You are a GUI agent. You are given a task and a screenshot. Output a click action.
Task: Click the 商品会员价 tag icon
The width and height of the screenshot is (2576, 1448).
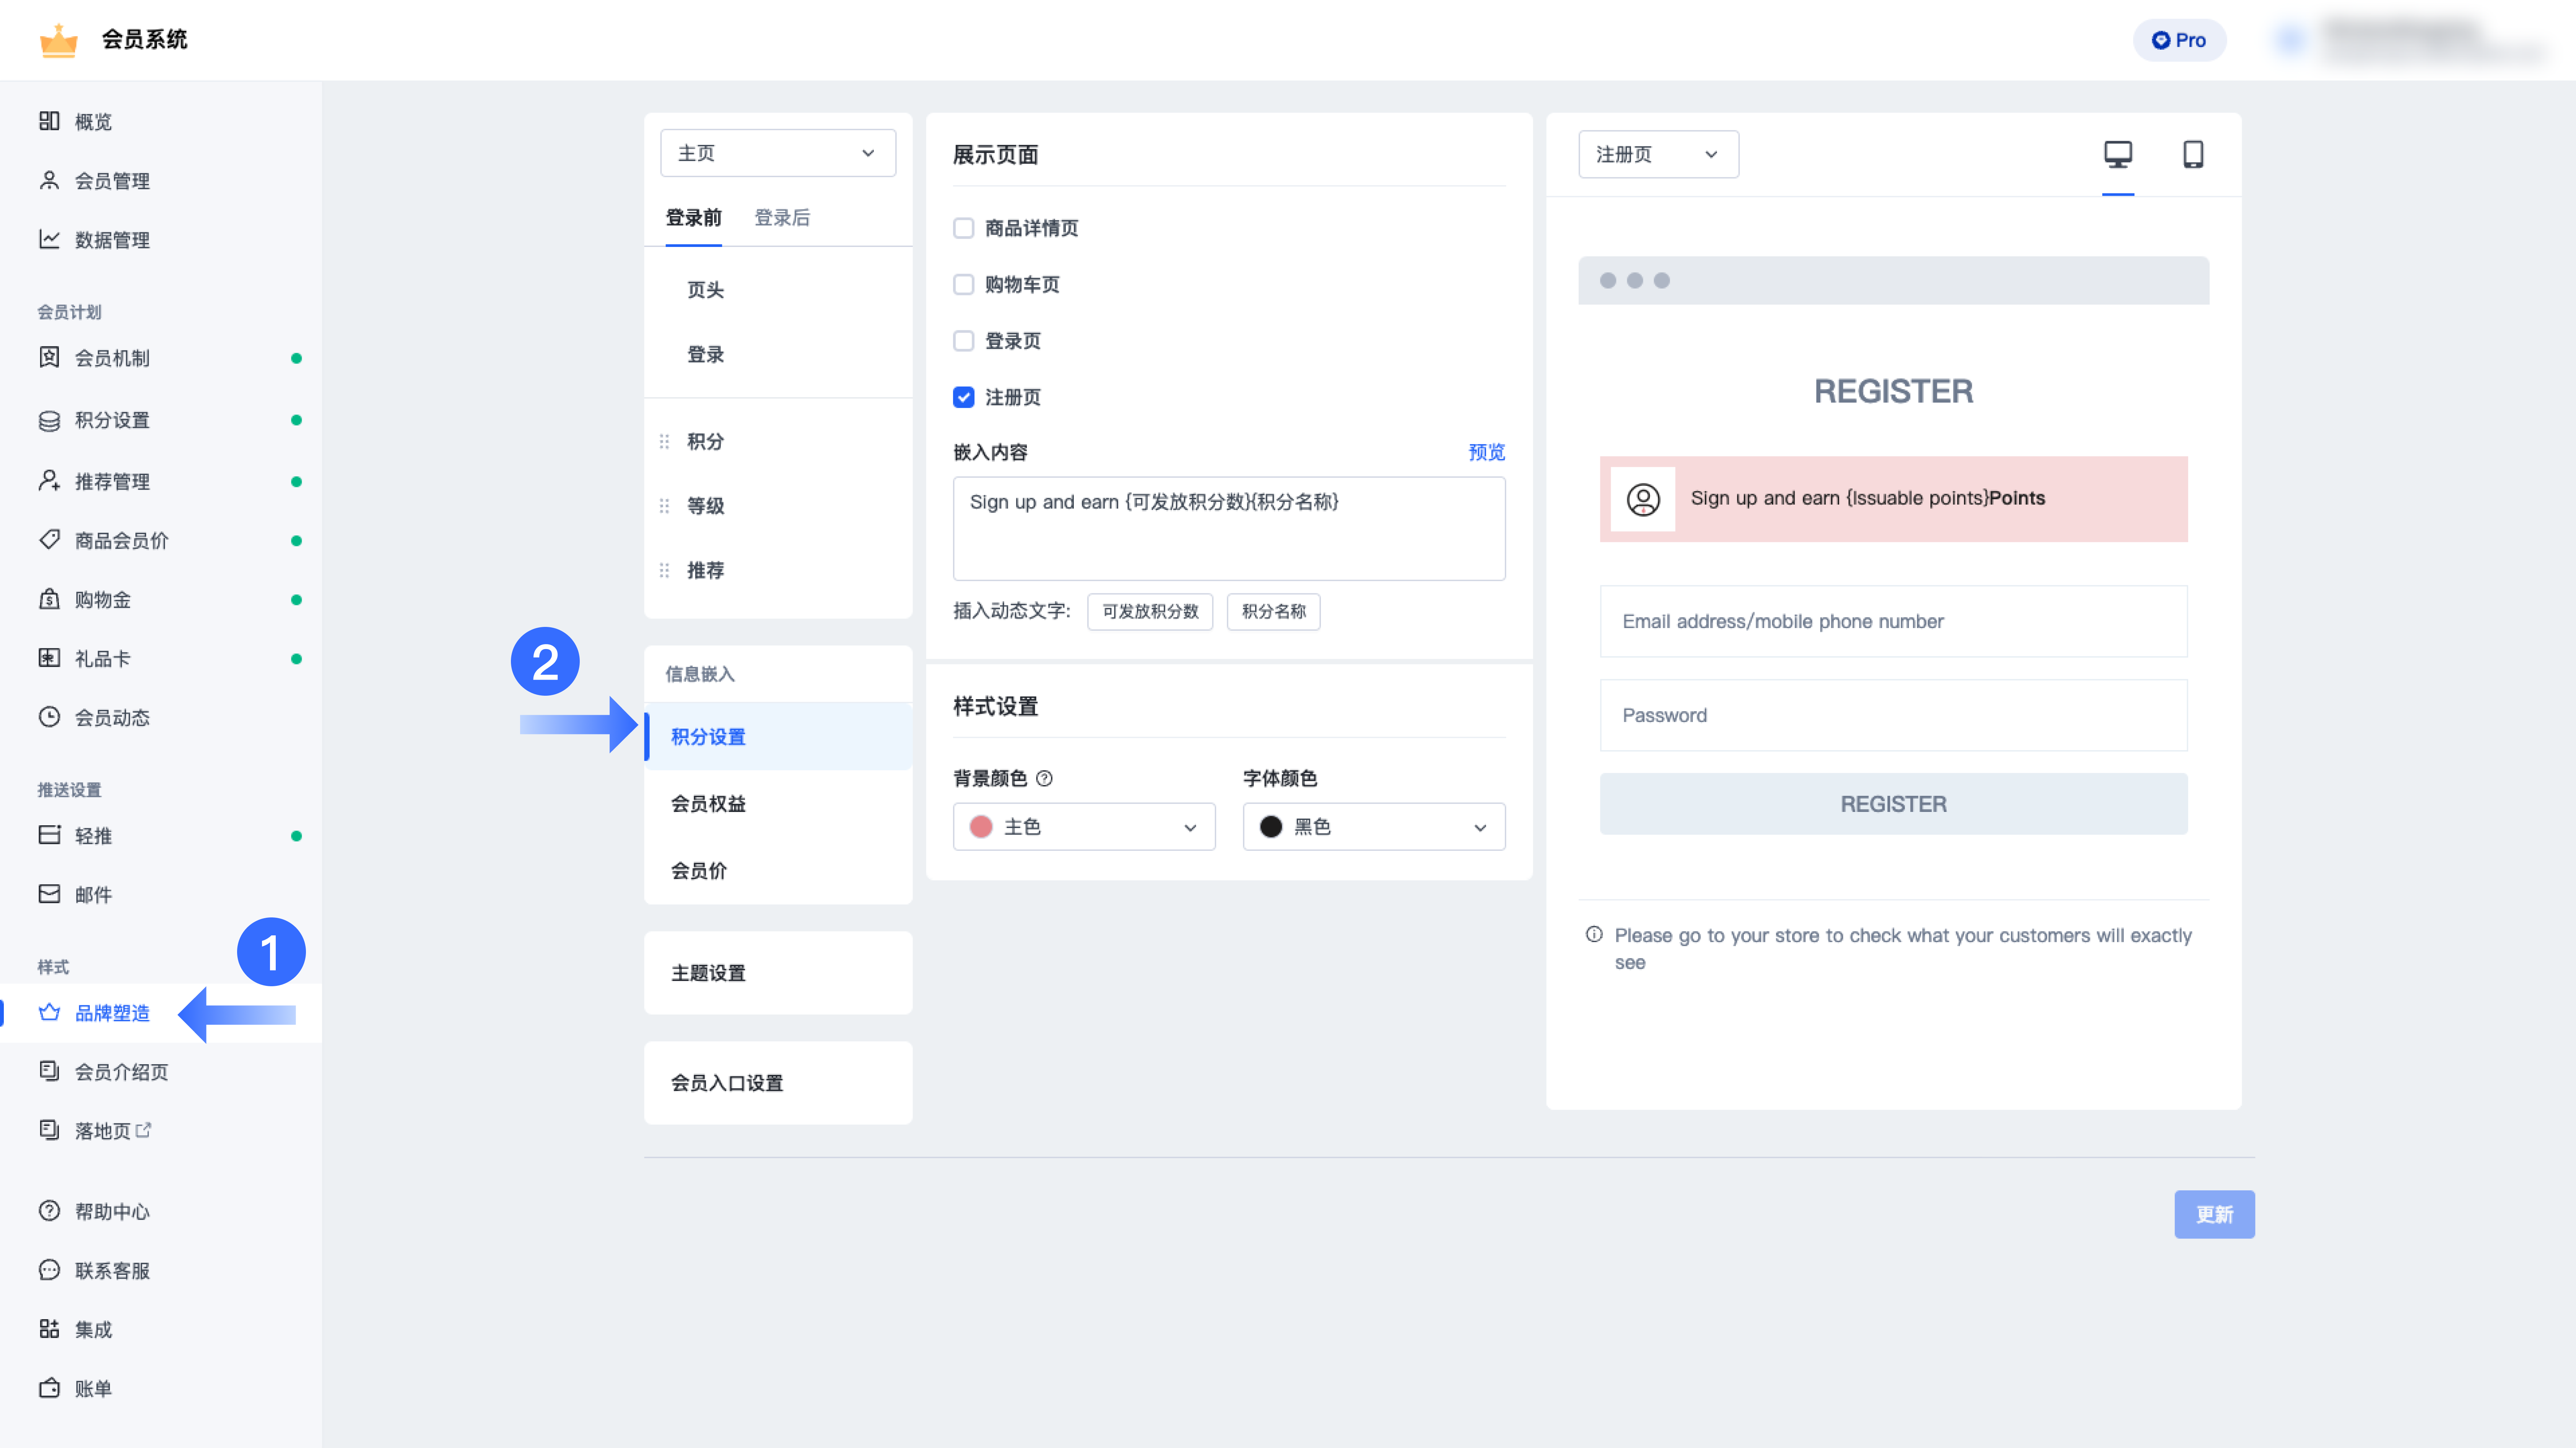[49, 540]
